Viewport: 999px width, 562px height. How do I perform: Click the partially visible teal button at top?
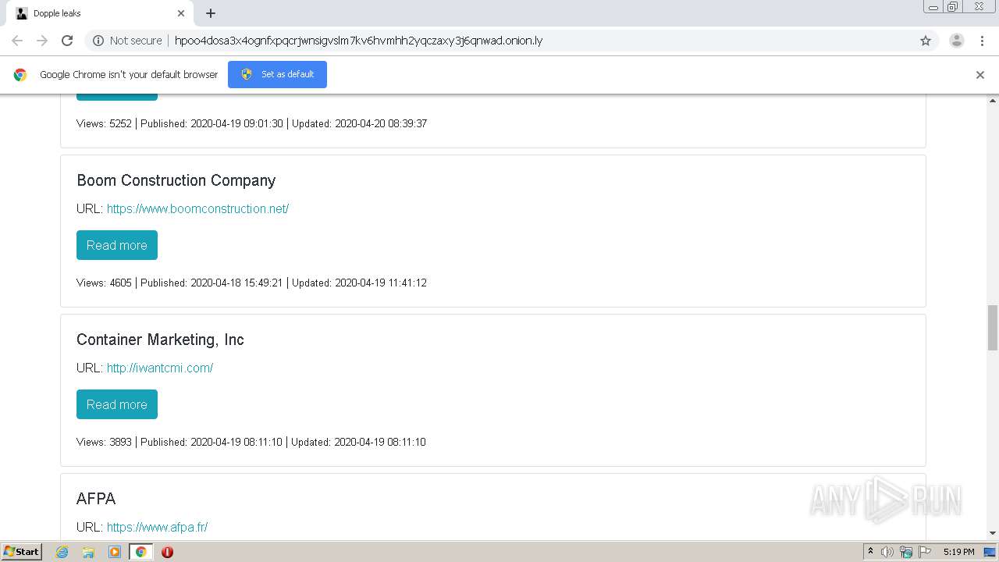coord(117,97)
